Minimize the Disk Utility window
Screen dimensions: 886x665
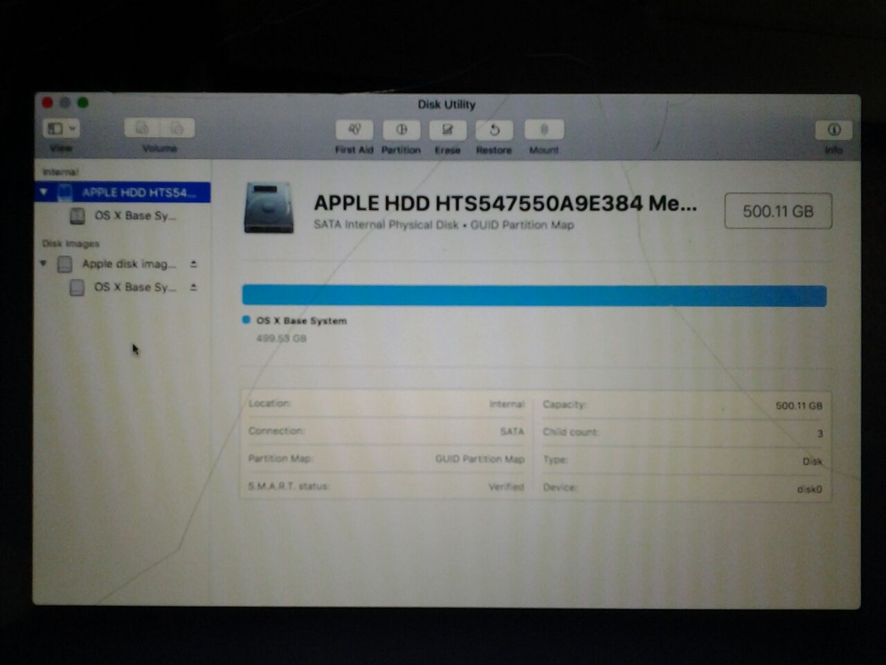coord(65,103)
